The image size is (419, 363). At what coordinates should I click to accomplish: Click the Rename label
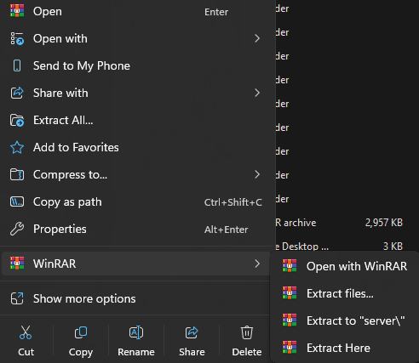click(x=136, y=352)
